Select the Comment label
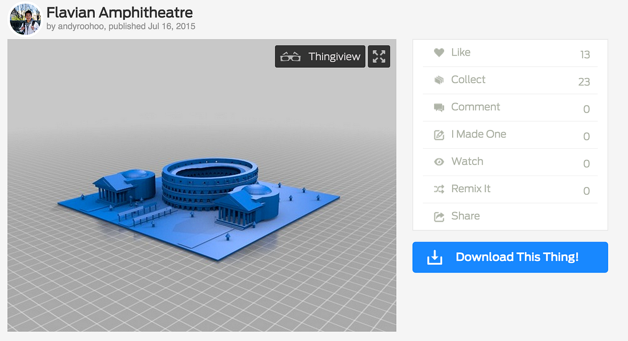Screen dimensions: 628x341 click(476, 107)
